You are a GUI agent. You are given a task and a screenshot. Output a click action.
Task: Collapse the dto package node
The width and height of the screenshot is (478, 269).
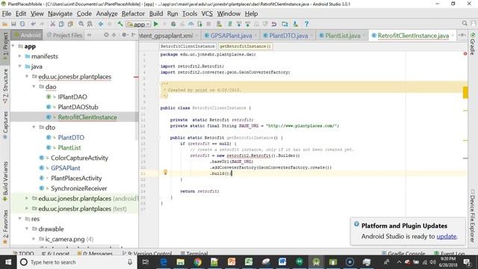coord(34,127)
